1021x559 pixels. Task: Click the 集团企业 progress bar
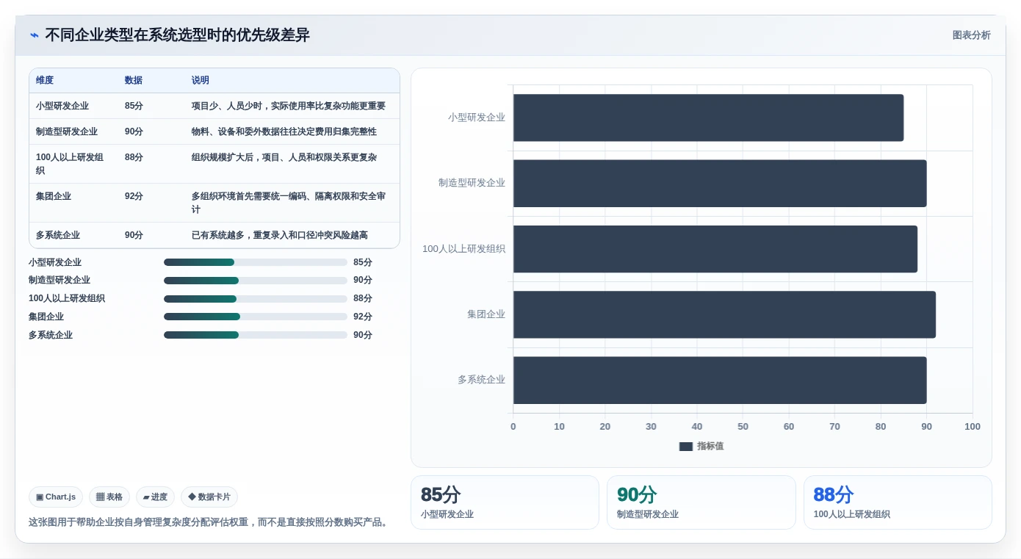[256, 317]
